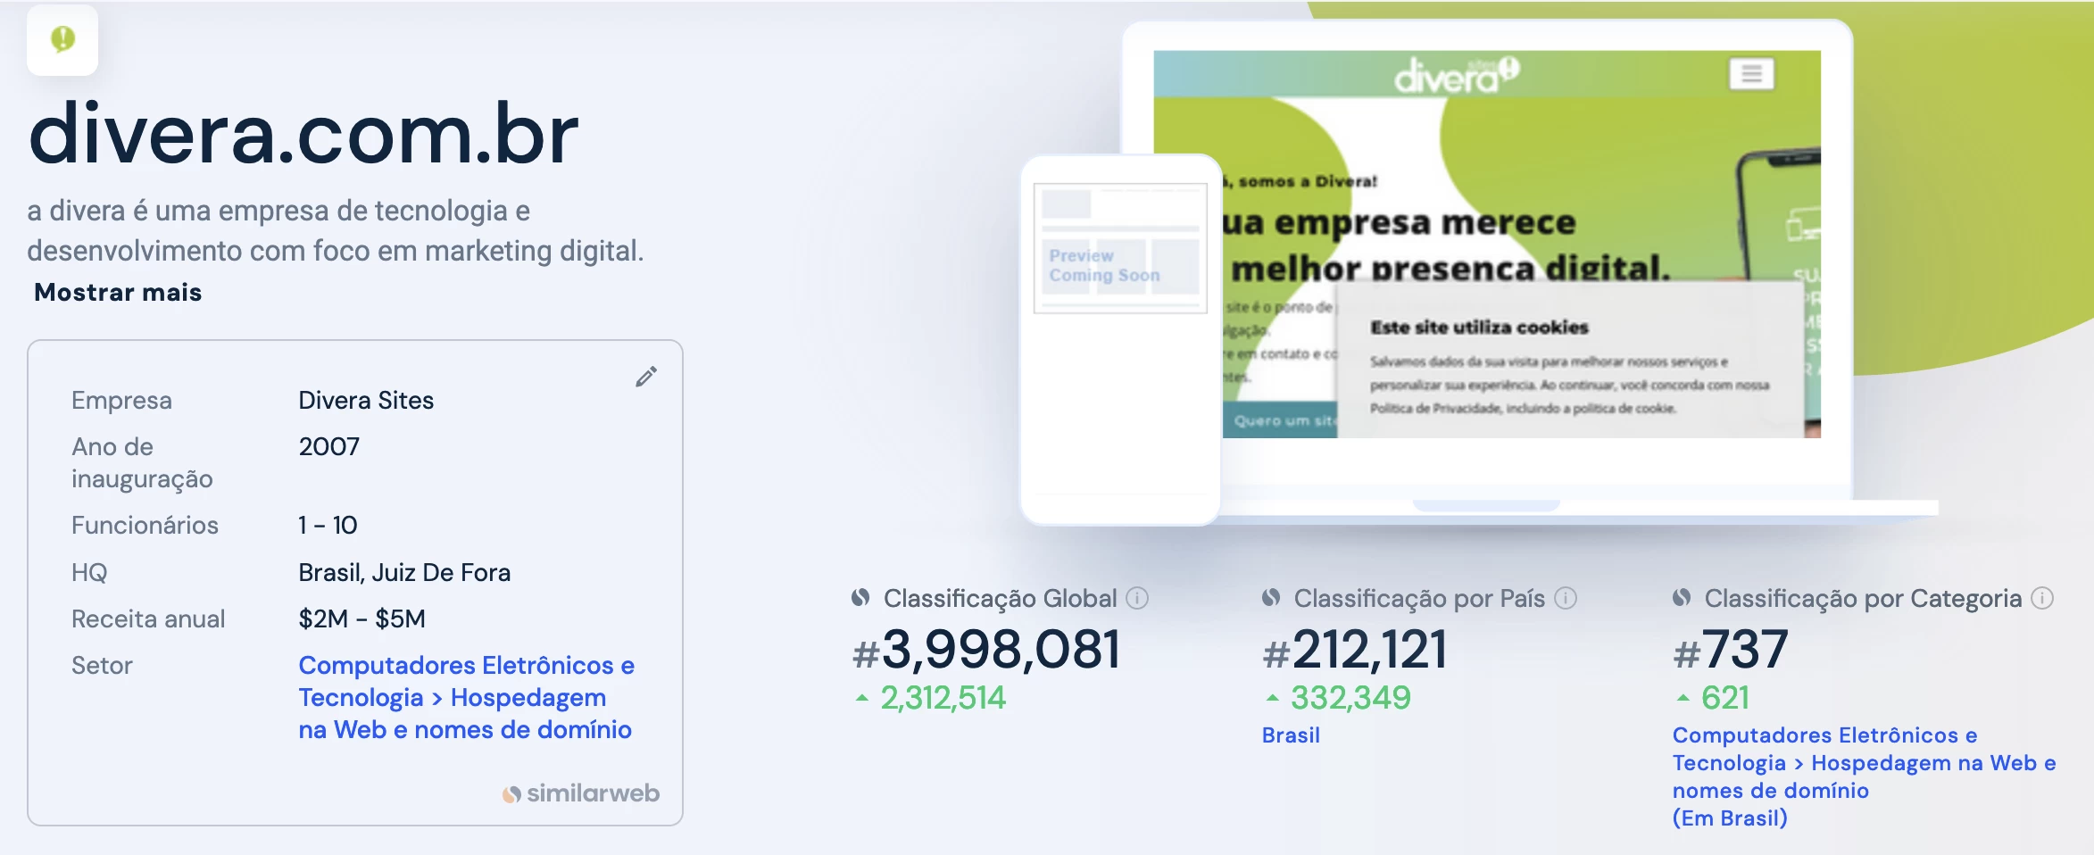Click the Classificação por País label

coord(1419,598)
